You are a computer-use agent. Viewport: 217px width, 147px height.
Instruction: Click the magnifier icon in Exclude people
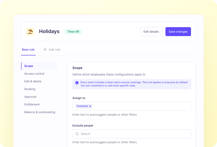point(77,134)
